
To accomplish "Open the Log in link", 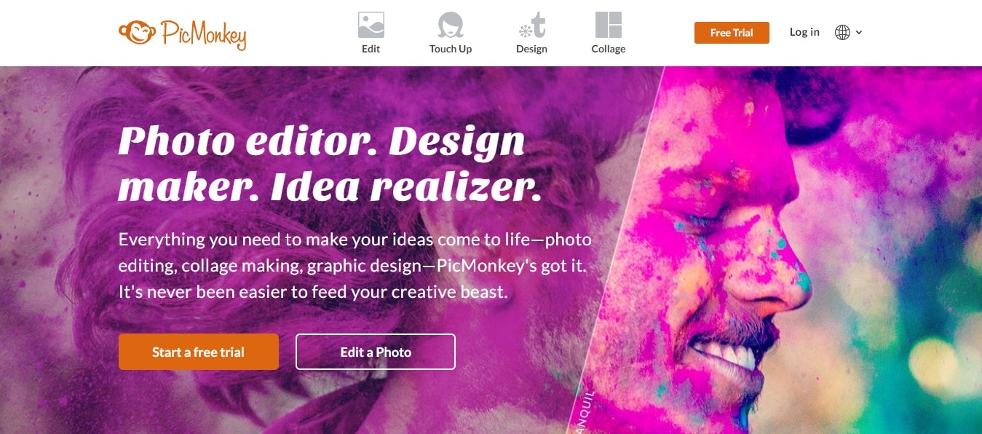I will [804, 32].
